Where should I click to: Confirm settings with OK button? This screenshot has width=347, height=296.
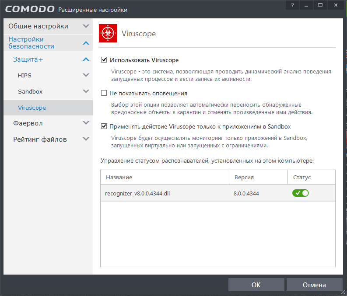[256, 285]
